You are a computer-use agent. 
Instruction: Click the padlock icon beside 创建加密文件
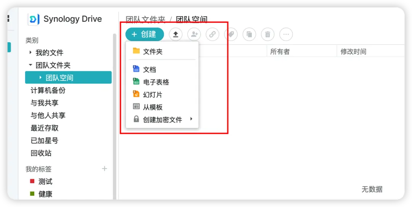coord(136,119)
